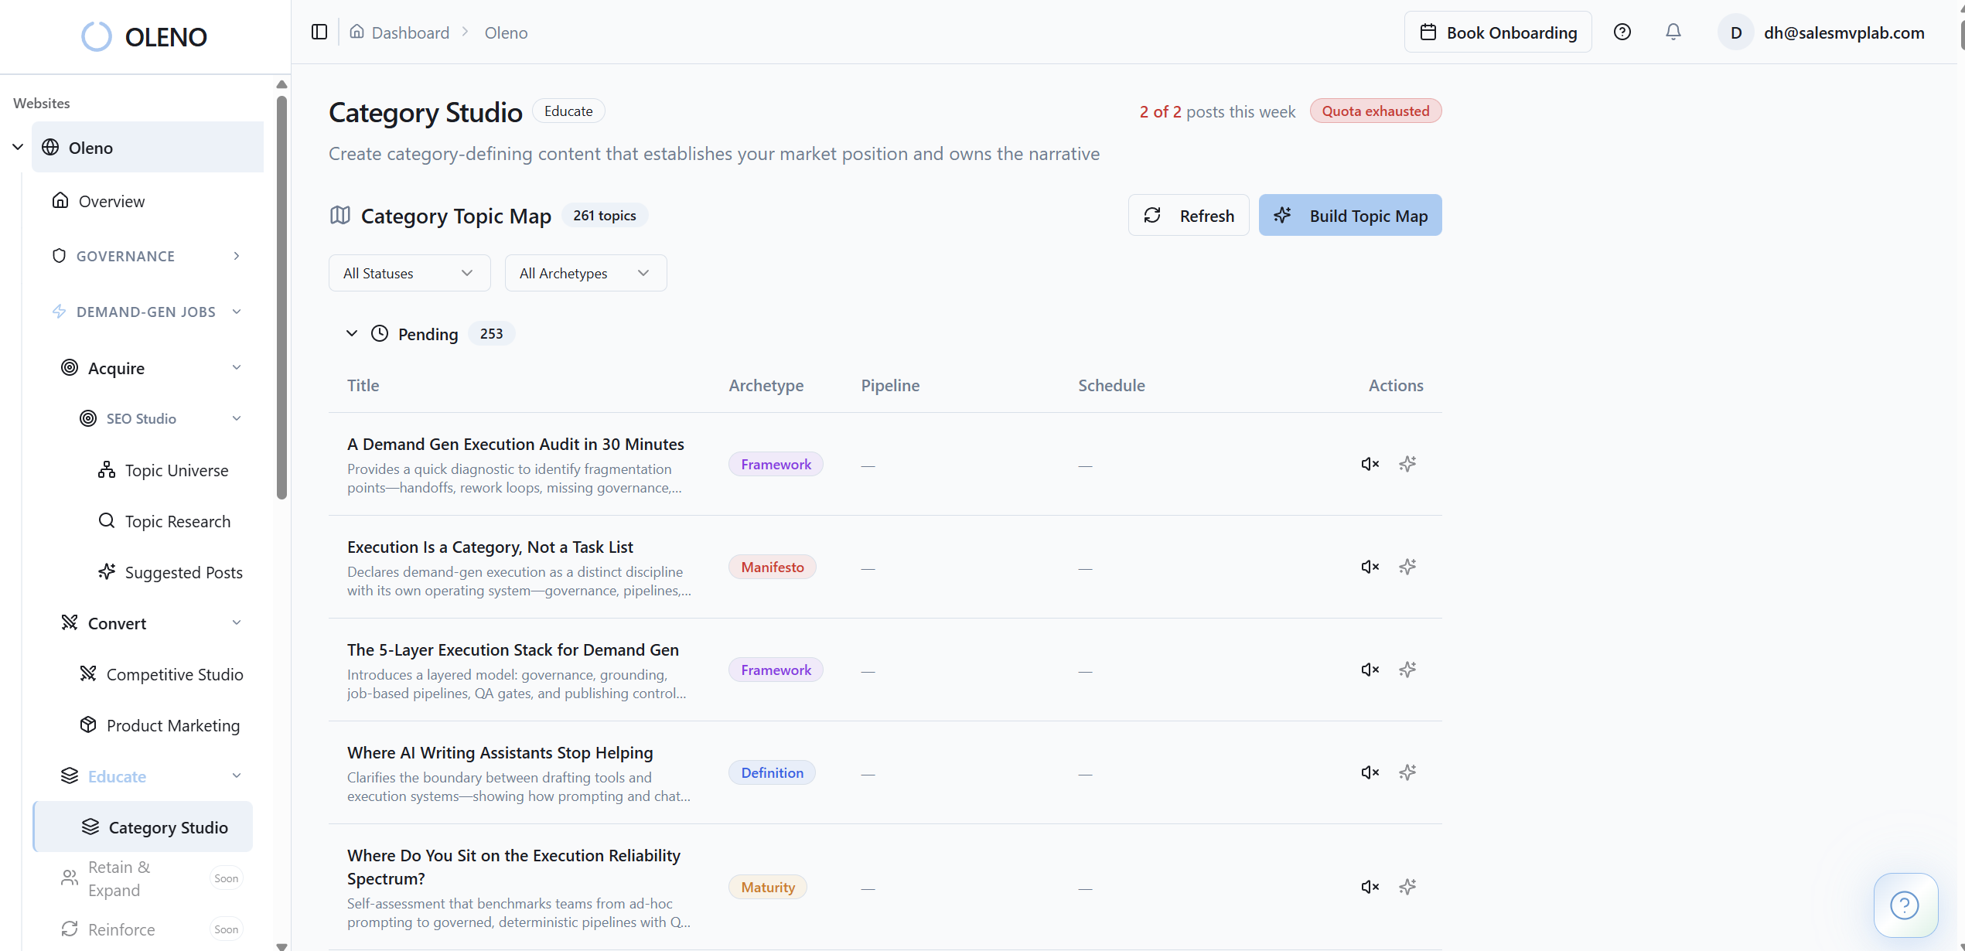Click the Dashboard breadcrumb link
1965x951 pixels.
click(410, 32)
